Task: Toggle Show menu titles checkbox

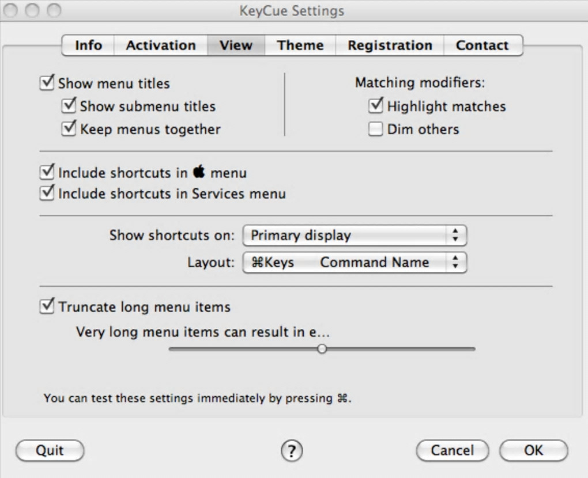Action: (x=47, y=83)
